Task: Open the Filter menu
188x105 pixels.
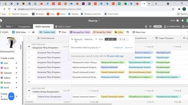Action: [x=63, y=32]
